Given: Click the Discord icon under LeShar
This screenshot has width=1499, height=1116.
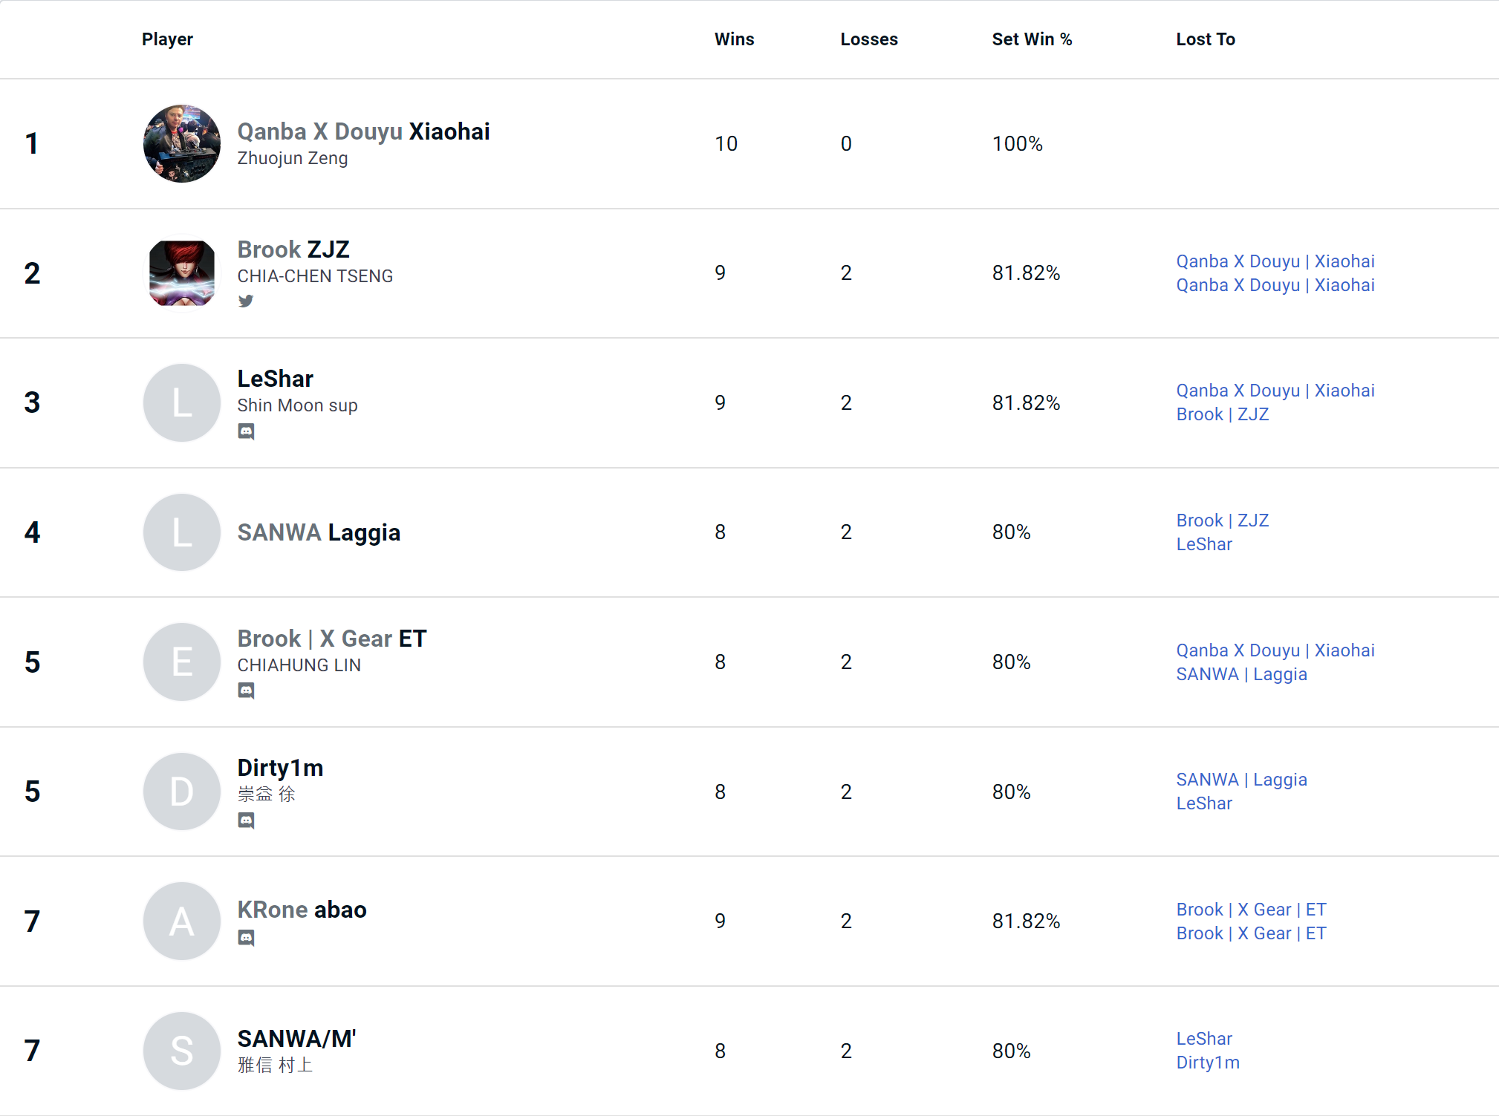Looking at the screenshot, I should 246,431.
